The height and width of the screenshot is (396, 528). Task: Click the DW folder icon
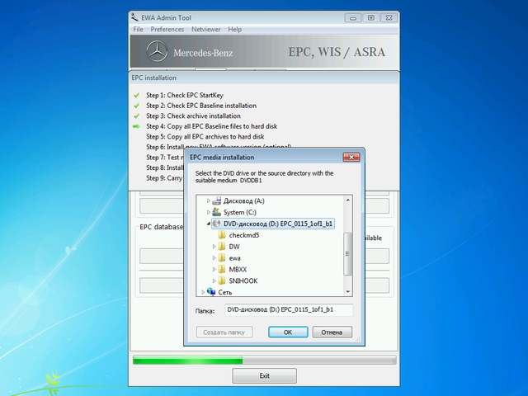coord(222,247)
